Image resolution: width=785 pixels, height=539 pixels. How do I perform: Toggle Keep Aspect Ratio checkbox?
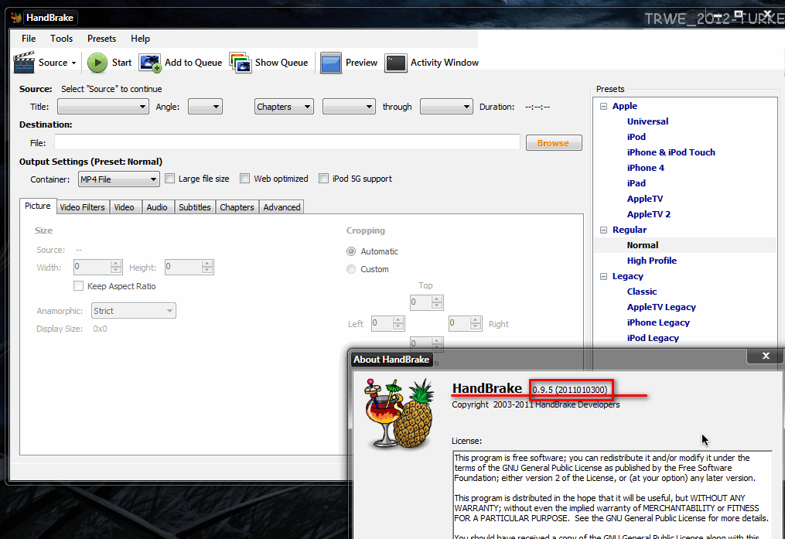pyautogui.click(x=78, y=286)
